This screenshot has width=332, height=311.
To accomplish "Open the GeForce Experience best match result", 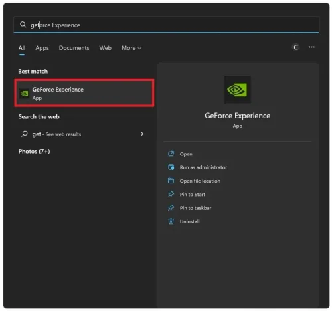I will (84, 93).
